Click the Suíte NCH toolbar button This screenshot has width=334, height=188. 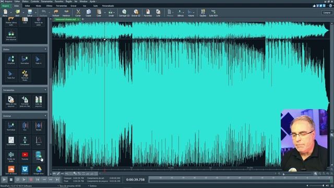(x=213, y=13)
